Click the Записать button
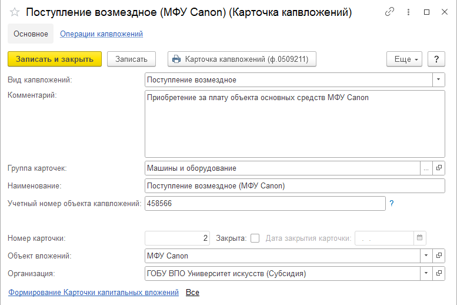This screenshot has height=305, width=457. pos(131,59)
